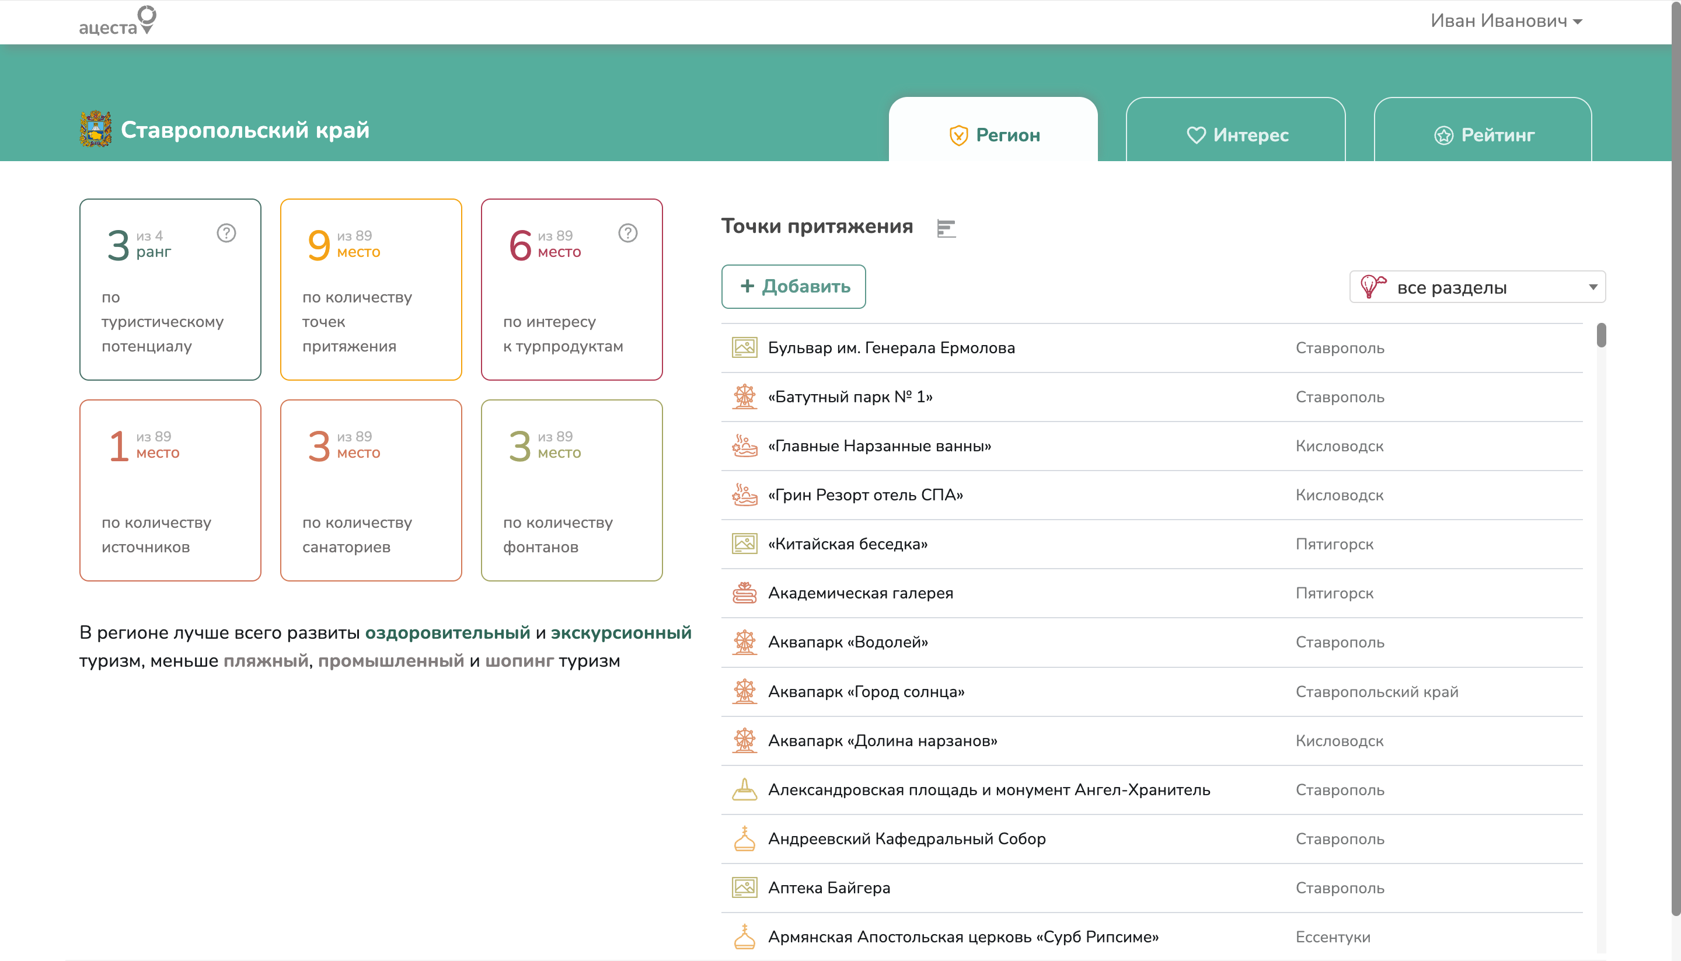Click the пляжный tourism link

pyautogui.click(x=266, y=661)
